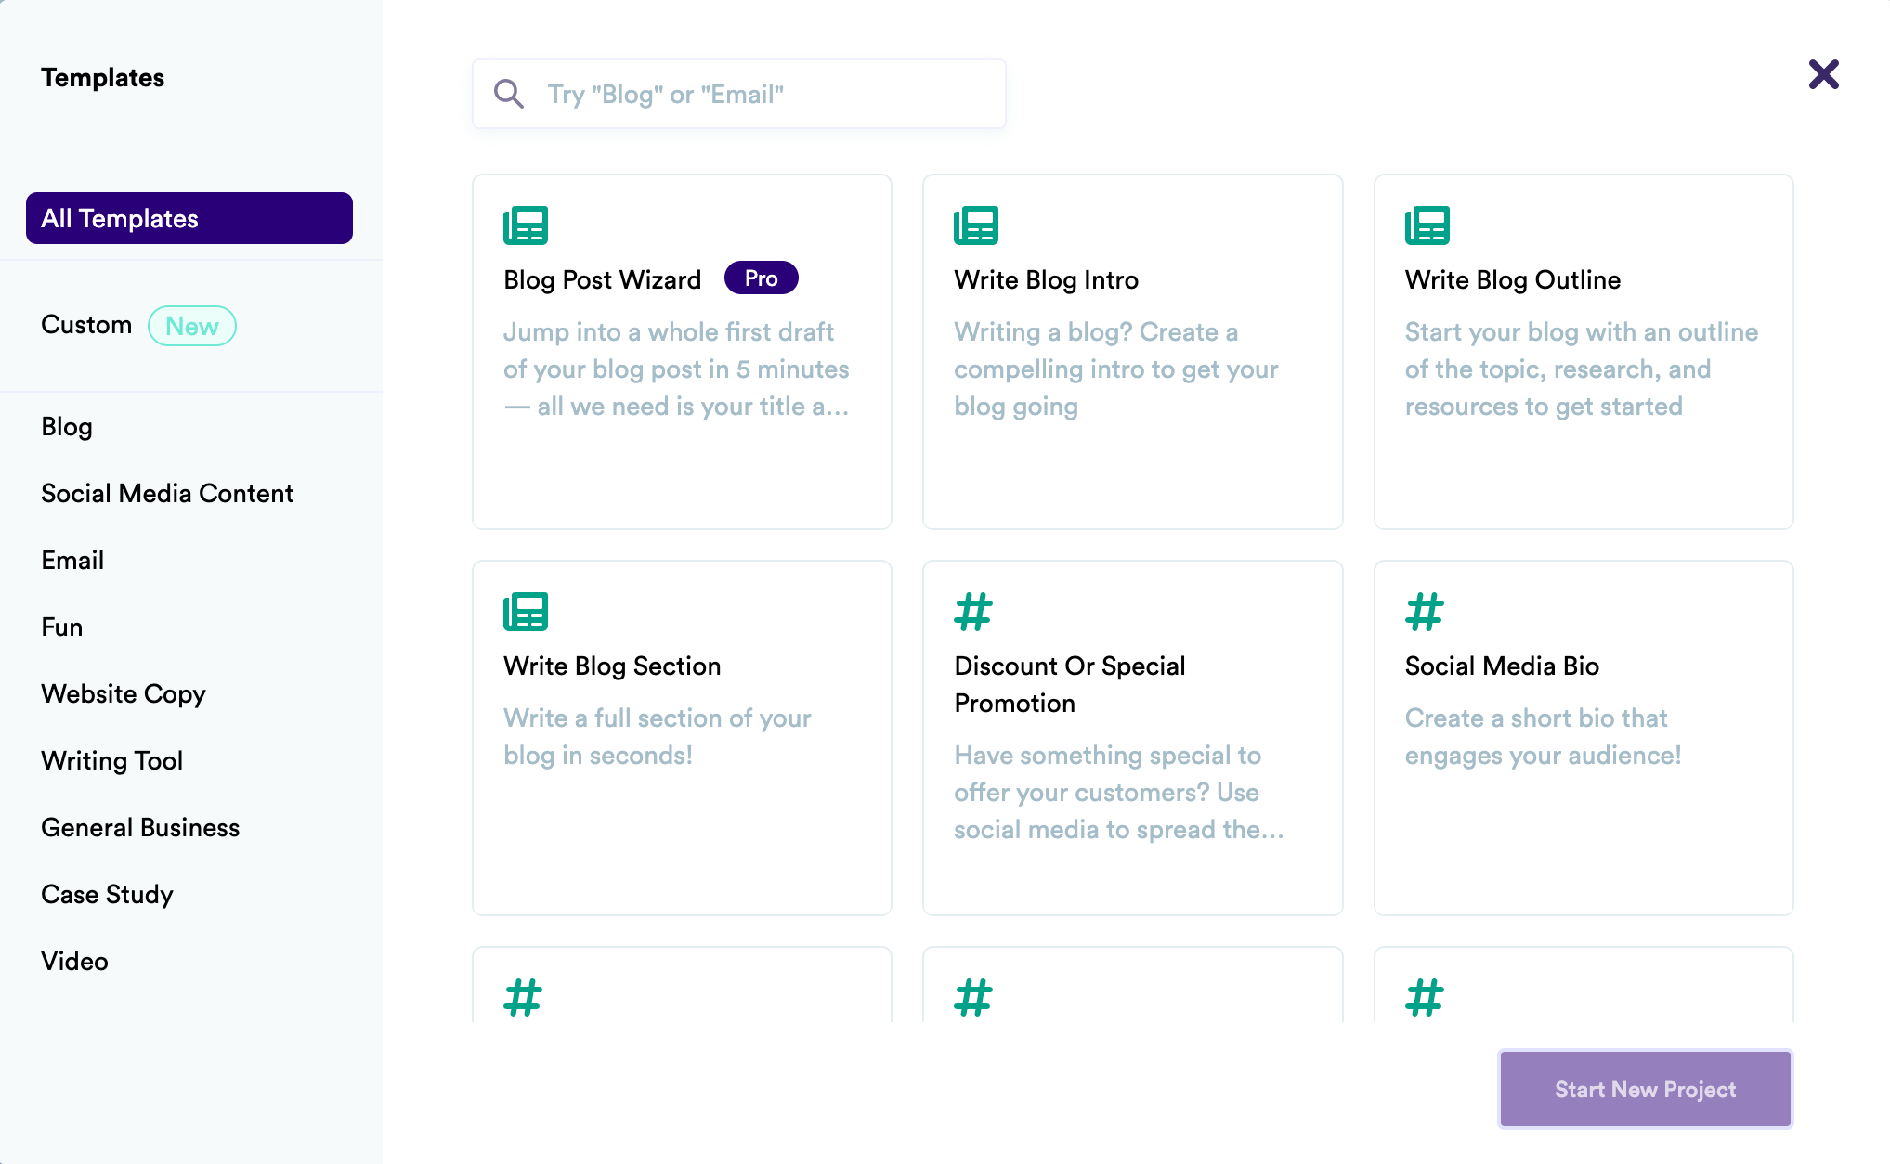
Task: Click the third row first hashtag icon
Action: pyautogui.click(x=524, y=998)
